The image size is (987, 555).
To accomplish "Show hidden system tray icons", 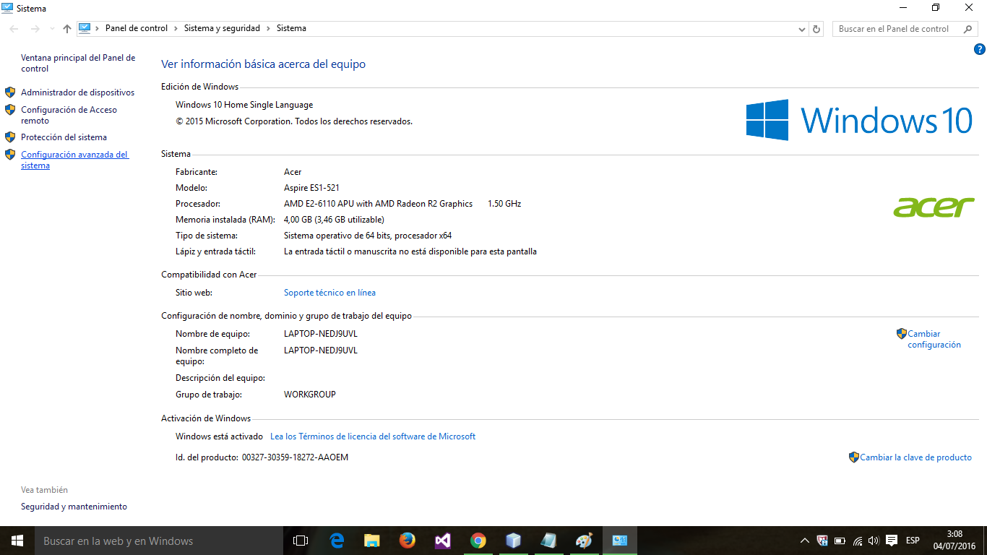I will (x=805, y=541).
